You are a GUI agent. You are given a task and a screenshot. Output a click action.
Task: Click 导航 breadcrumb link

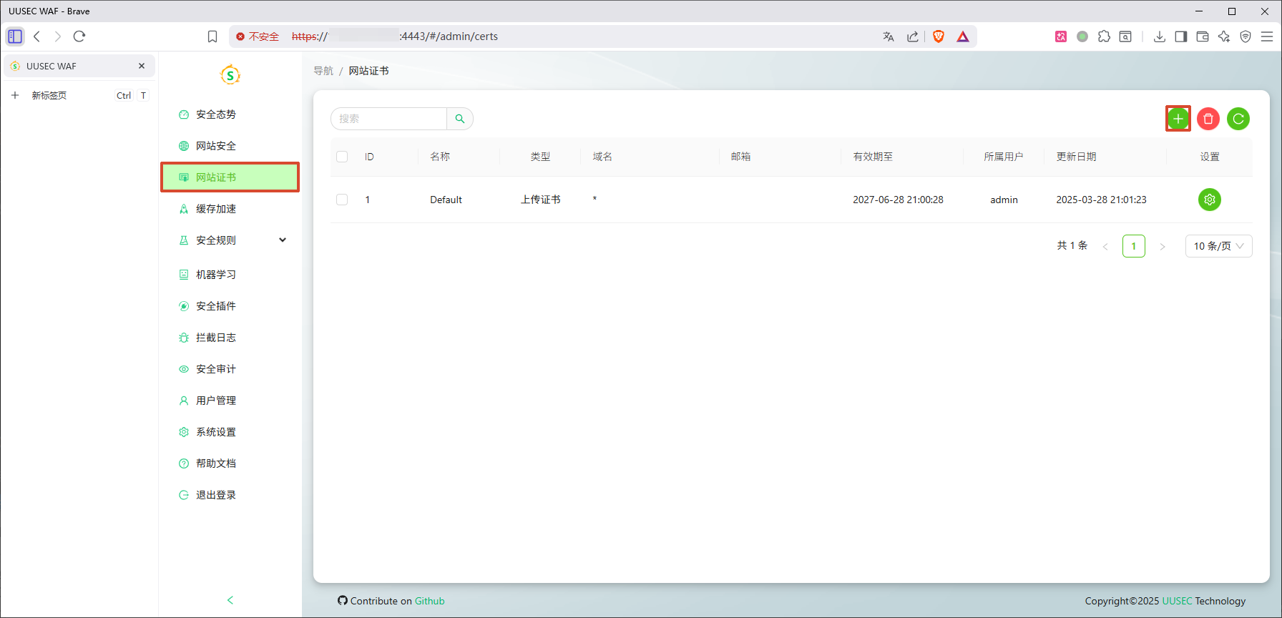click(x=323, y=71)
